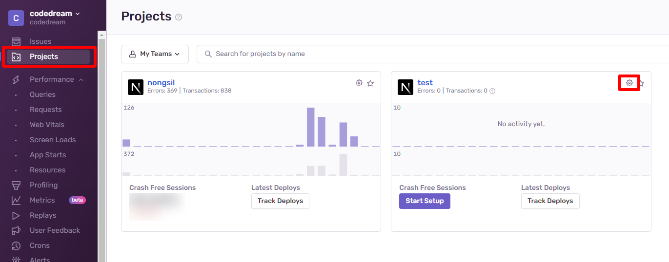Click the search magnifier icon
Image resolution: width=669 pixels, height=262 pixels.
[208, 54]
